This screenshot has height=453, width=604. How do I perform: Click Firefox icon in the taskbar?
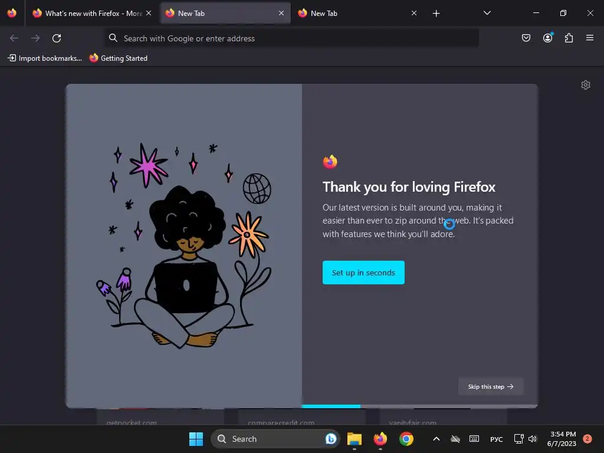coord(380,439)
